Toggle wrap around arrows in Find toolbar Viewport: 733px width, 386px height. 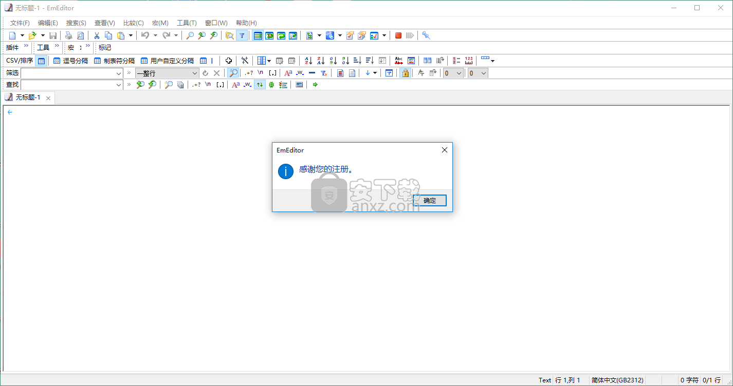click(x=260, y=85)
